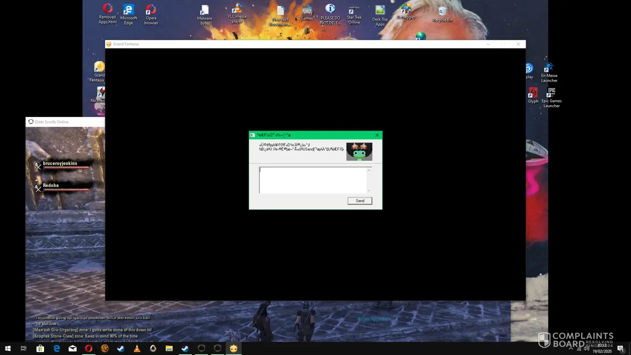Select the Defraggler desktop shortcut
This screenshot has width=631, height=355.
coord(406,11)
